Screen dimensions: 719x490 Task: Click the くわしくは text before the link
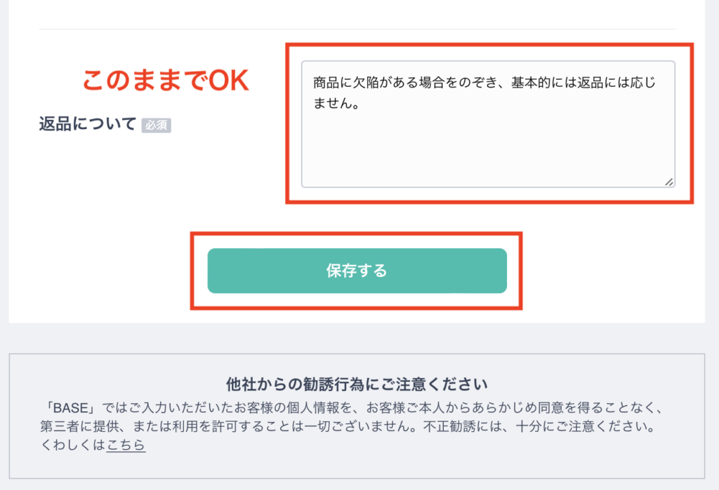pyautogui.click(x=73, y=445)
